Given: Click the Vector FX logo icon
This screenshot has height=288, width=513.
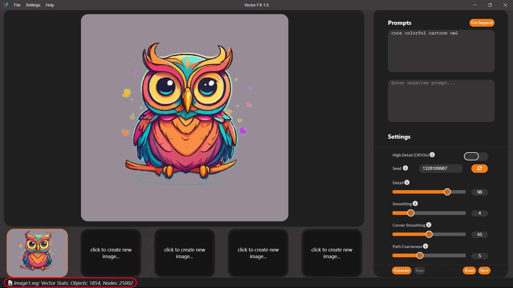Looking at the screenshot, I should point(6,5).
